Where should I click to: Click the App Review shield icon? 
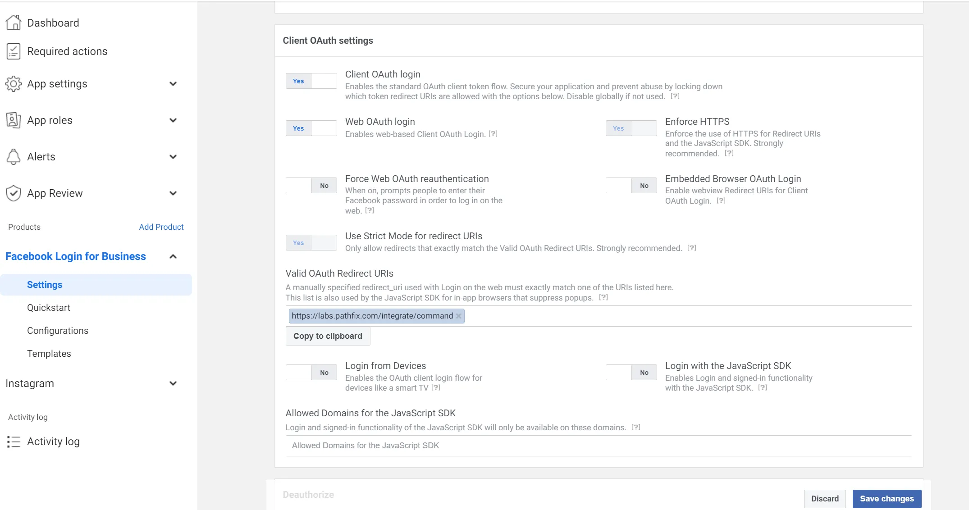14,193
